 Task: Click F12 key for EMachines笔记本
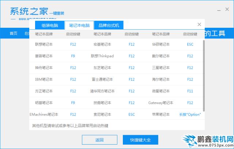pos(73,114)
